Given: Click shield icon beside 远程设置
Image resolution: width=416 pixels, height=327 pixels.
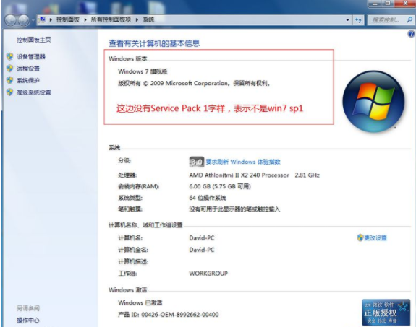Looking at the screenshot, I should (x=10, y=69).
